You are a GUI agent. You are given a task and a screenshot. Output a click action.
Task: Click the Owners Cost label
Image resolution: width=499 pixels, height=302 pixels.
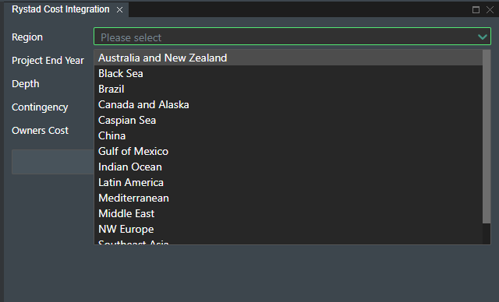pyautogui.click(x=40, y=131)
